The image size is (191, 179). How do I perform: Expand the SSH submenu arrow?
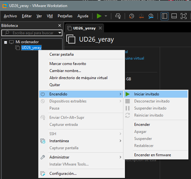(x=120, y=134)
